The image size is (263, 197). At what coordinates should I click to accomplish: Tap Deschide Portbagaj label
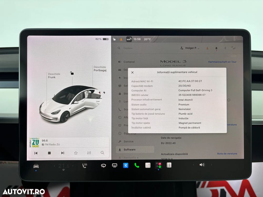click(x=100, y=69)
